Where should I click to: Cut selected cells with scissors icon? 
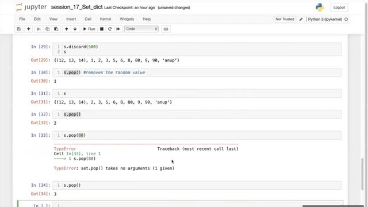click(x=39, y=29)
